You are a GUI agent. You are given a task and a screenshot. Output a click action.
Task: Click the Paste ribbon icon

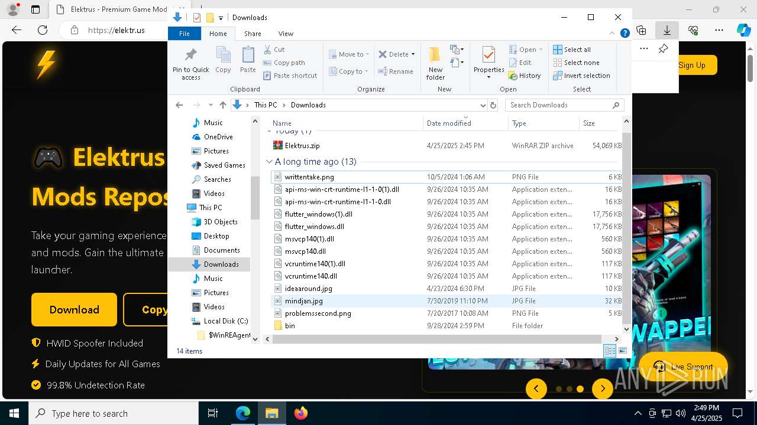click(248, 60)
